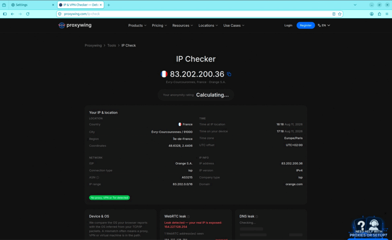The width and height of the screenshot is (392, 240).
Task: Click the large 83.202.200.36 heading
Action: (x=197, y=74)
